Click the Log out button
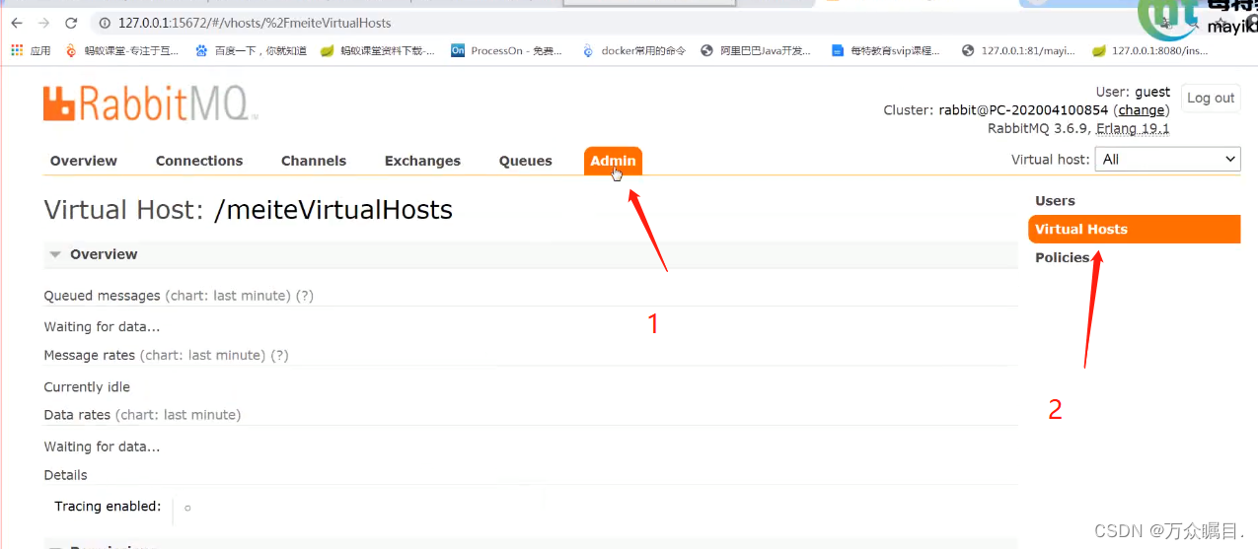 (1211, 98)
